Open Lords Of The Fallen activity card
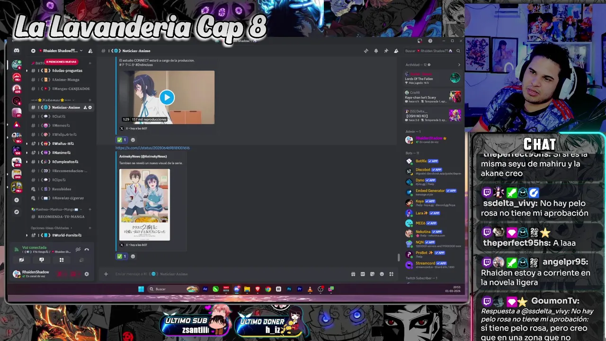This screenshot has height=341, width=606. pos(433,79)
